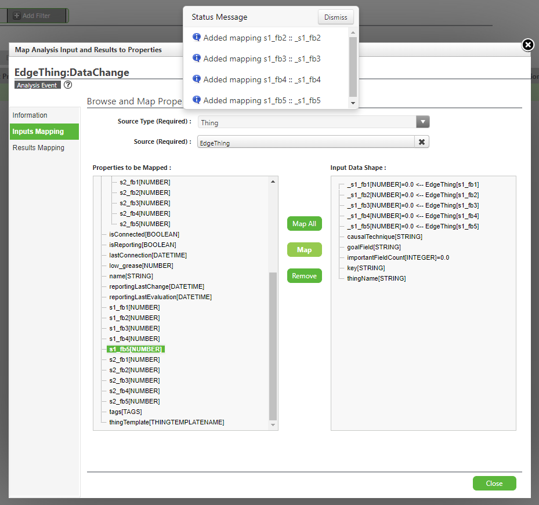Click the properties list scrollbar thumb
Screen dimensions: 539x505
(273, 346)
